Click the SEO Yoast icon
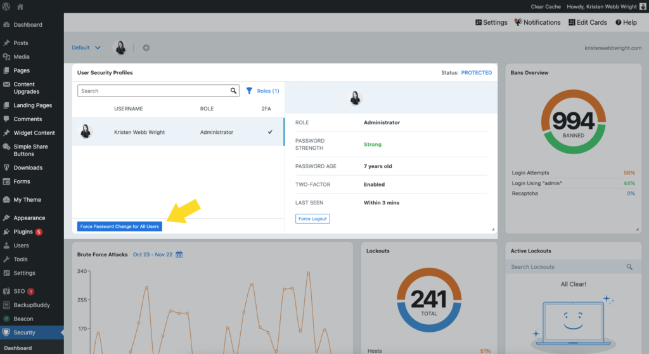Screen dimensions: 649x354 [6, 291]
